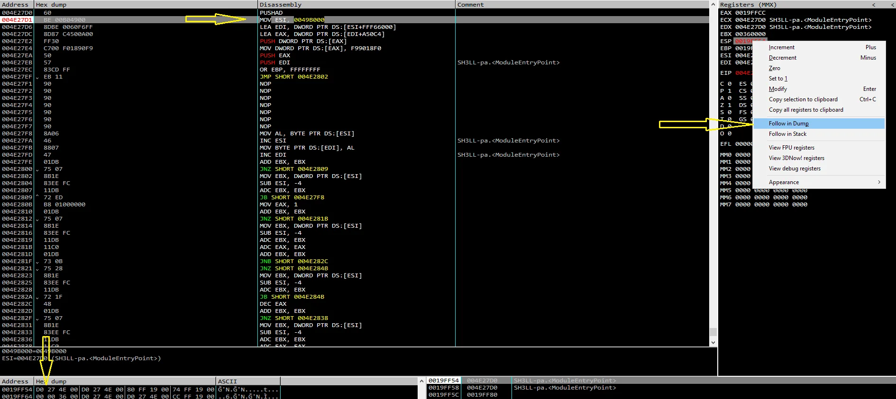Select the PUSHAD instruction row
The height and width of the screenshot is (399, 896).
pyautogui.click(x=271, y=13)
